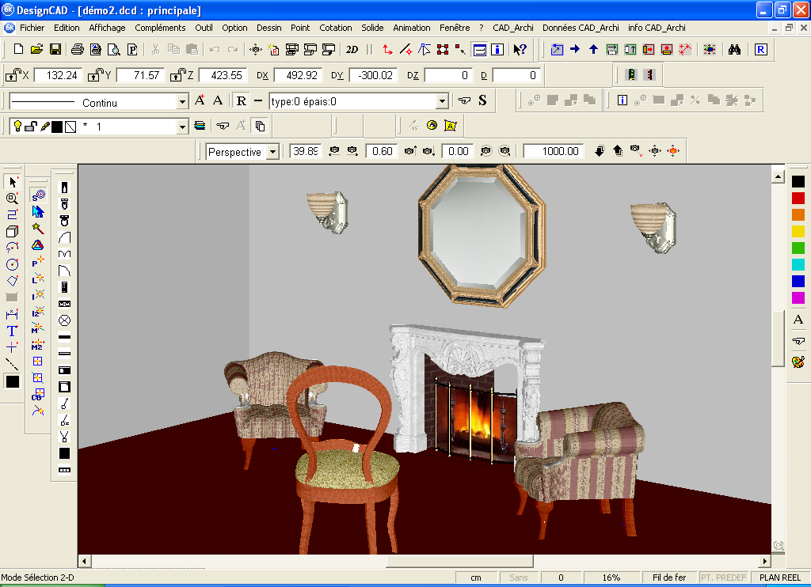Click the Sans status bar field

tap(518, 578)
